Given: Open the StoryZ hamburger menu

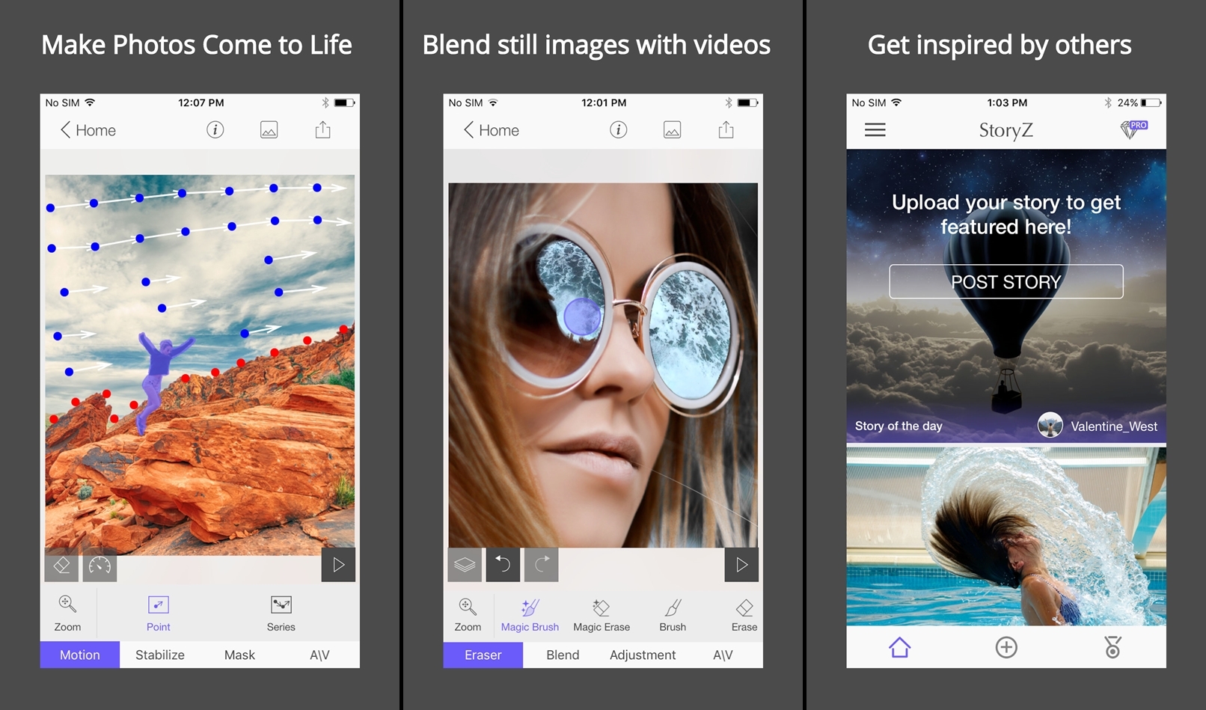Looking at the screenshot, I should (875, 129).
